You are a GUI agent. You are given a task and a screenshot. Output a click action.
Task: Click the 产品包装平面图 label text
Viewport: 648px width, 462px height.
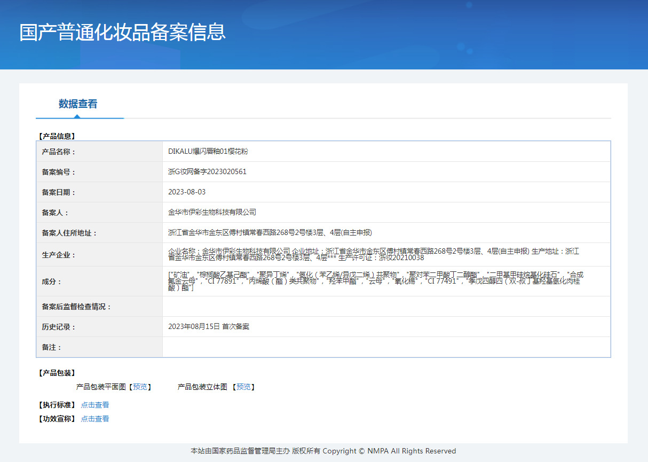coord(101,387)
